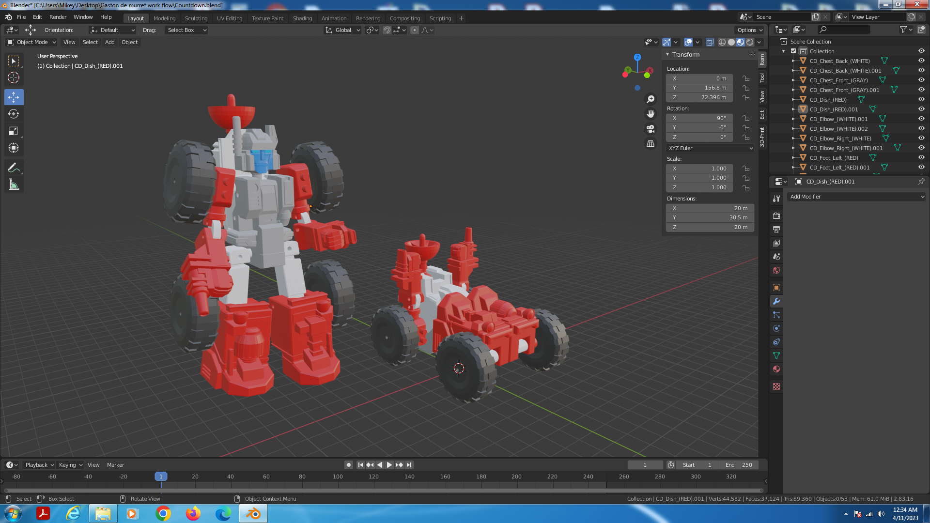930x523 pixels.
Task: Open the Orientation Default dropdown
Action: click(112, 30)
